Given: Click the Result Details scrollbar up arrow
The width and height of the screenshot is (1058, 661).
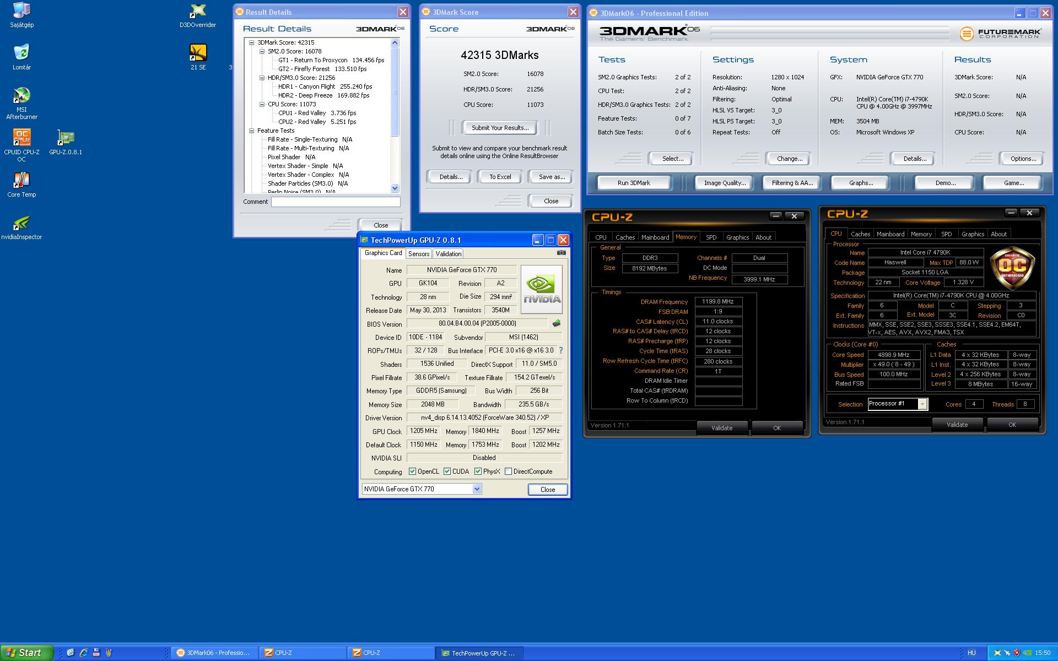Looking at the screenshot, I should 395,42.
